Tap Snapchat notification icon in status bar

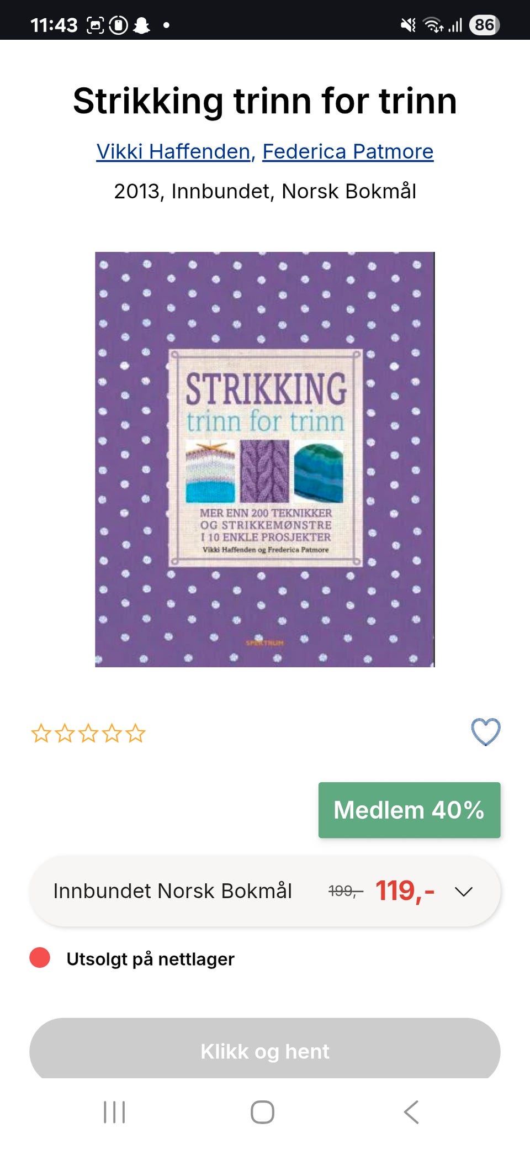click(x=142, y=25)
